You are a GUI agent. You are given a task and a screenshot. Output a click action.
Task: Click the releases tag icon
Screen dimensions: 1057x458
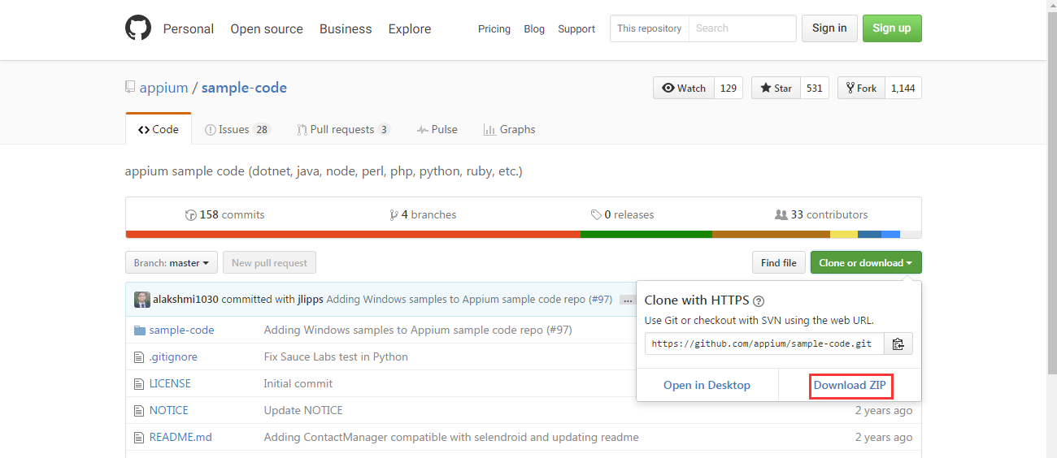[596, 215]
